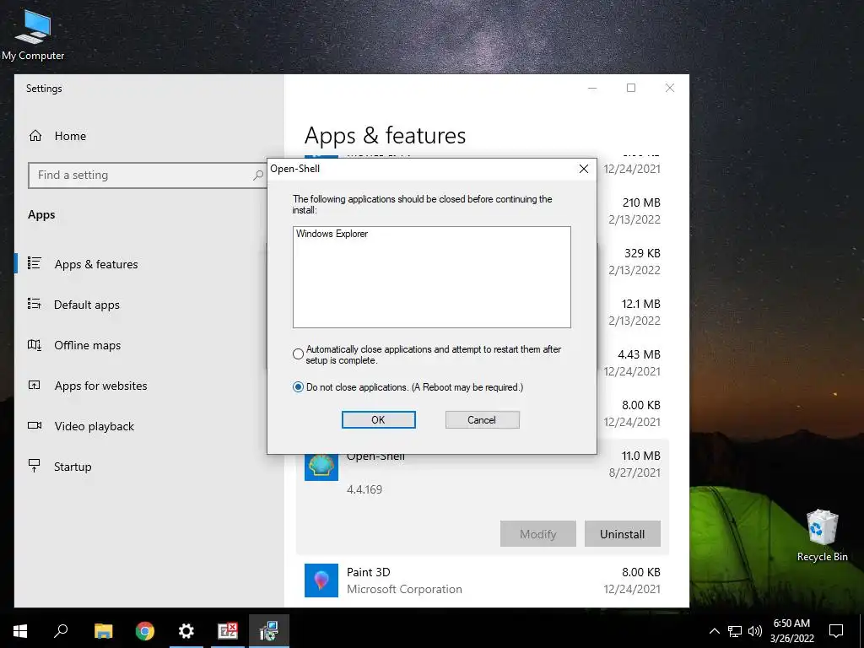Switch to Settings gear on taskbar
This screenshot has height=648, width=864.
tap(186, 631)
